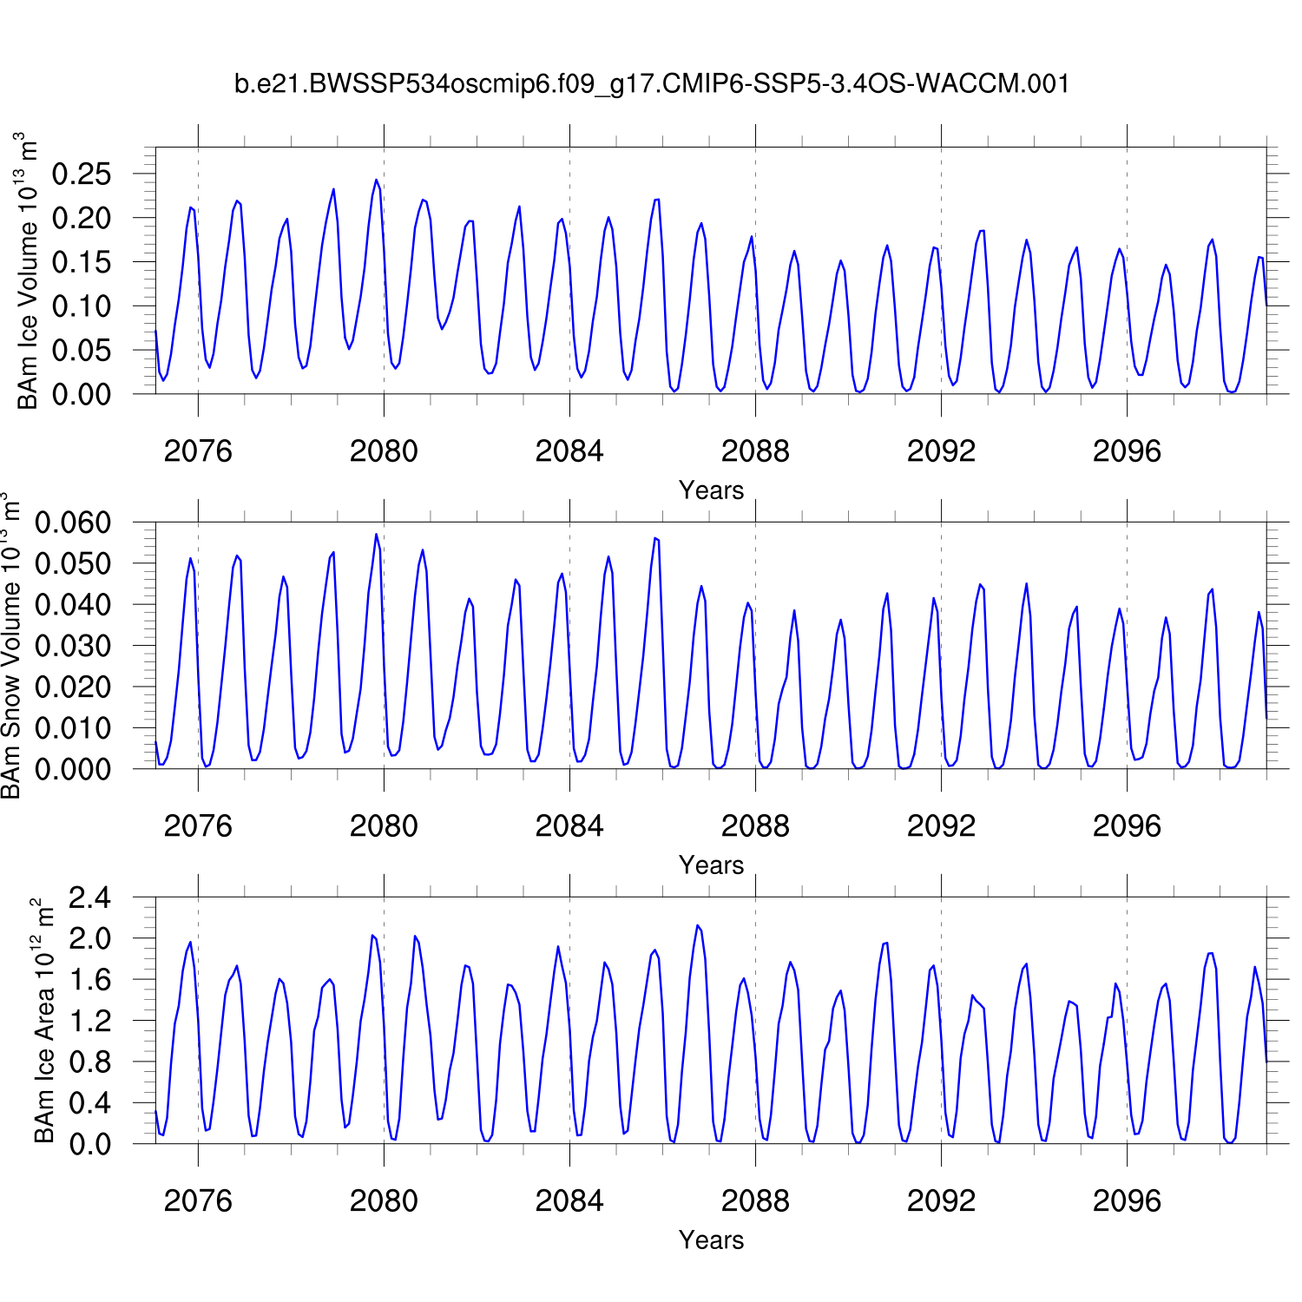Image resolution: width=1302 pixels, height=1302 pixels.
Task: Click the 0.25 y-axis value on the ice volume plot
Action: click(x=82, y=174)
